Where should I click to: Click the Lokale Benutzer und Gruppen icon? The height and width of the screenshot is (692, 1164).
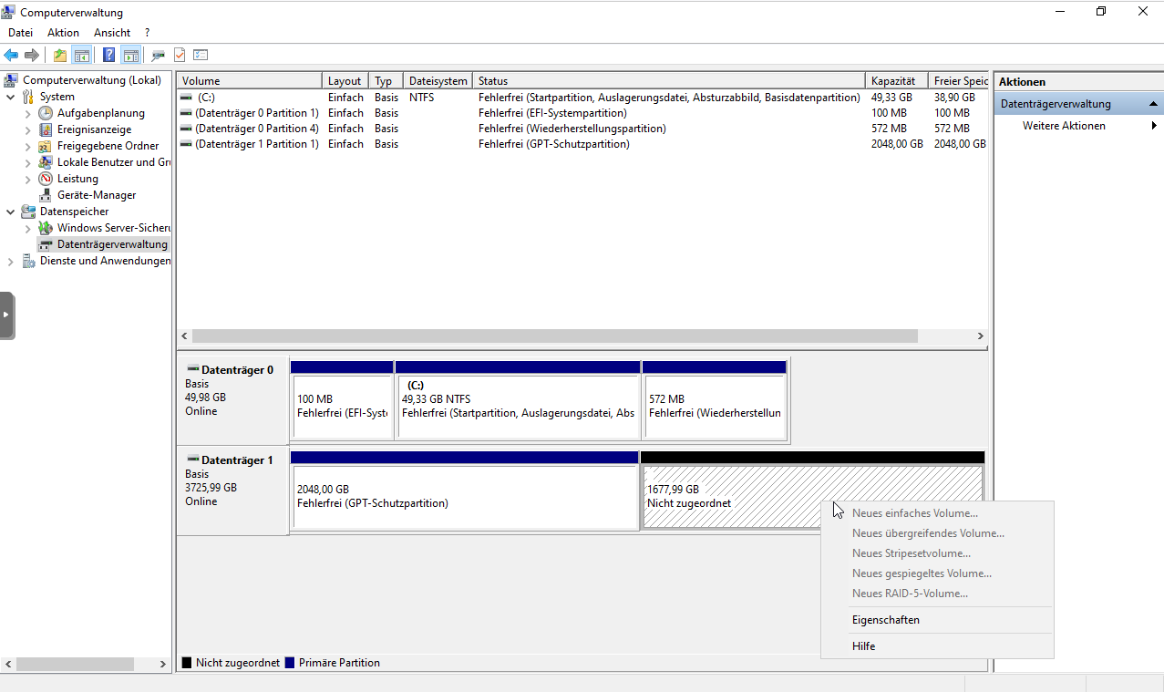(x=46, y=162)
